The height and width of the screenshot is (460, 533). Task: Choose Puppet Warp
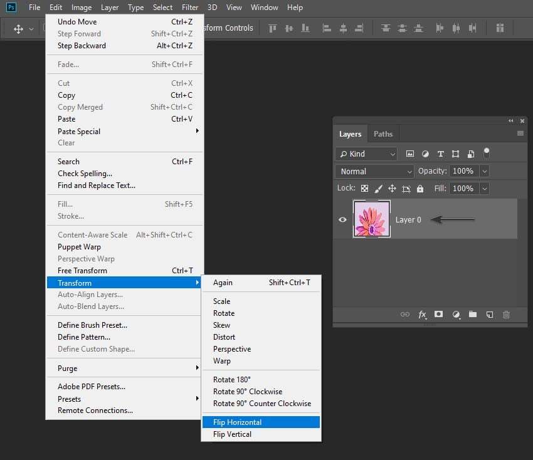(125, 247)
